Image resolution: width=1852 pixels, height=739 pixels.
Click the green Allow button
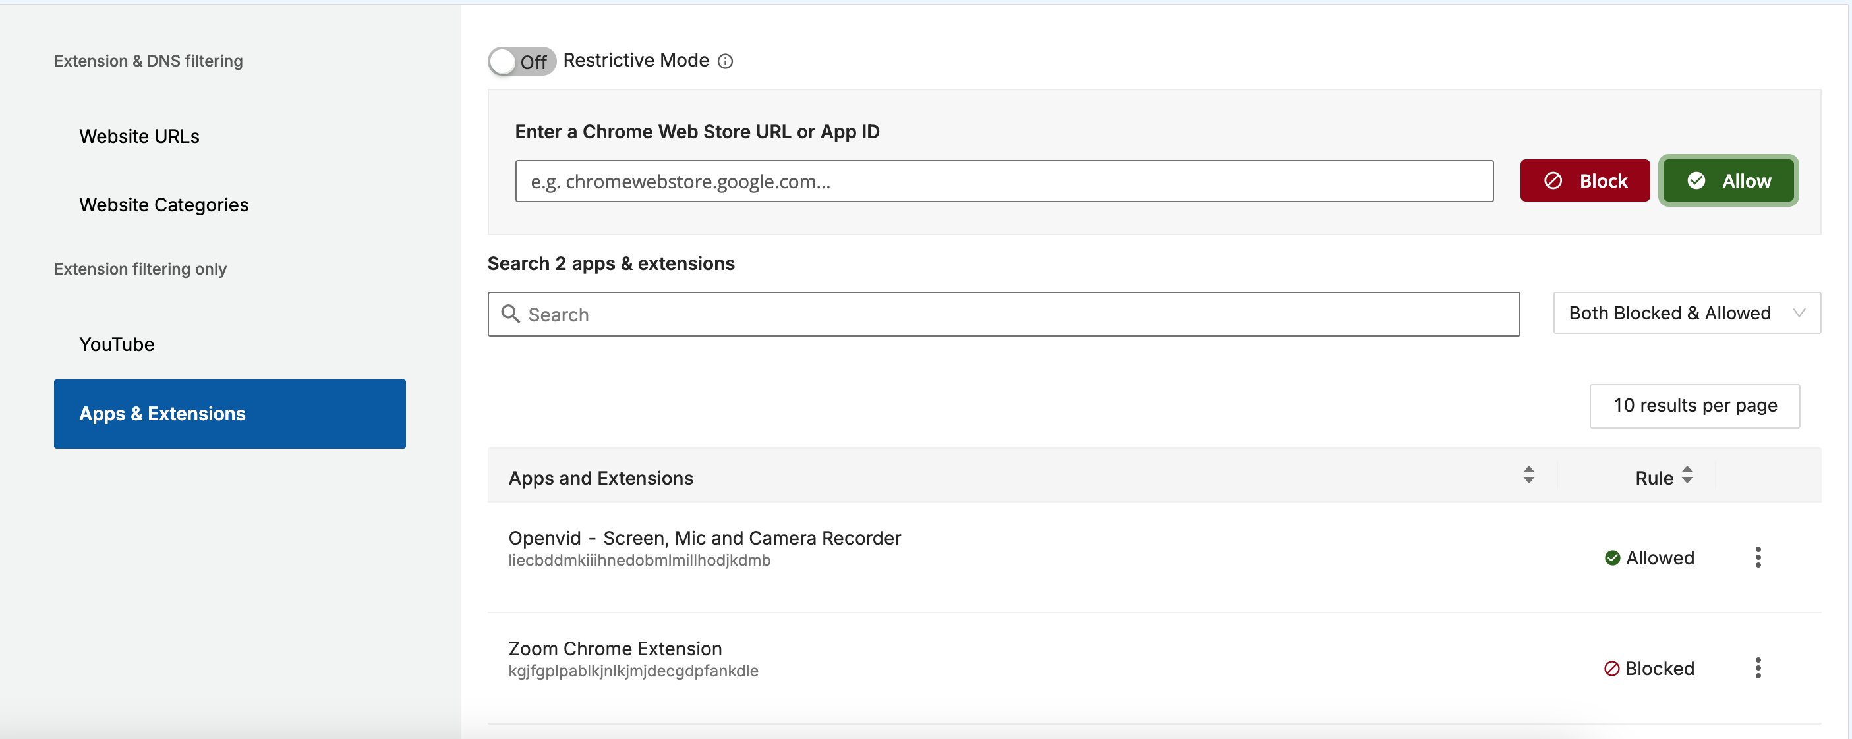click(x=1728, y=181)
